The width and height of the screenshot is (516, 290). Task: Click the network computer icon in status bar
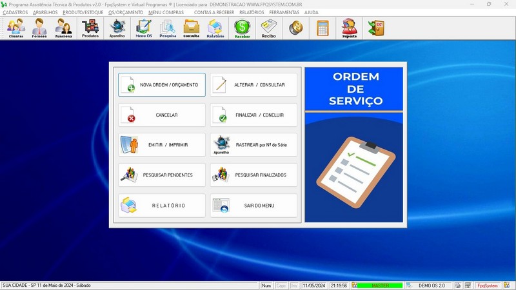[468, 285]
